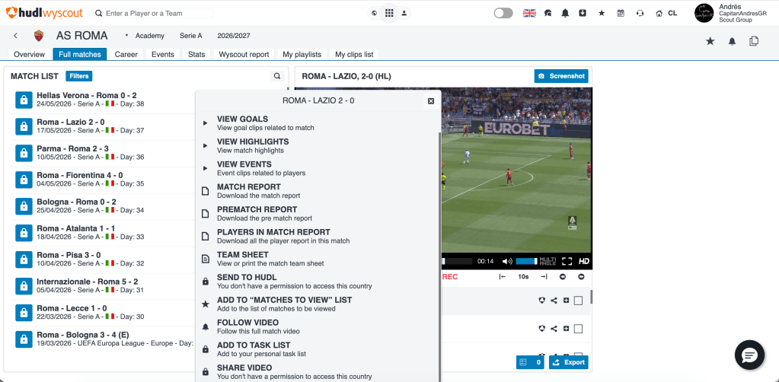Click lock icon for Roma - Fiorentina 4 - 0

pos(24,180)
